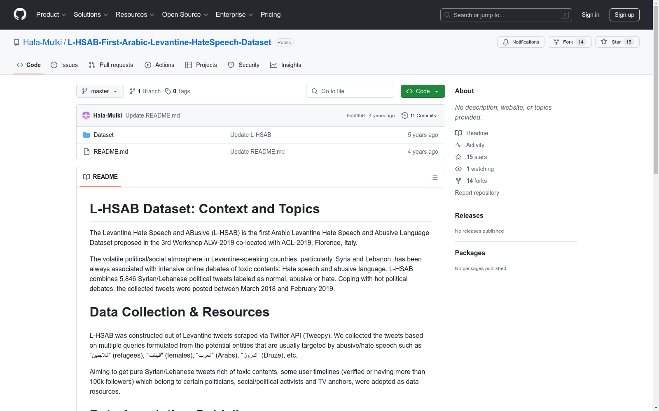Open the README.md file link
The width and height of the screenshot is (659, 411).
111,152
